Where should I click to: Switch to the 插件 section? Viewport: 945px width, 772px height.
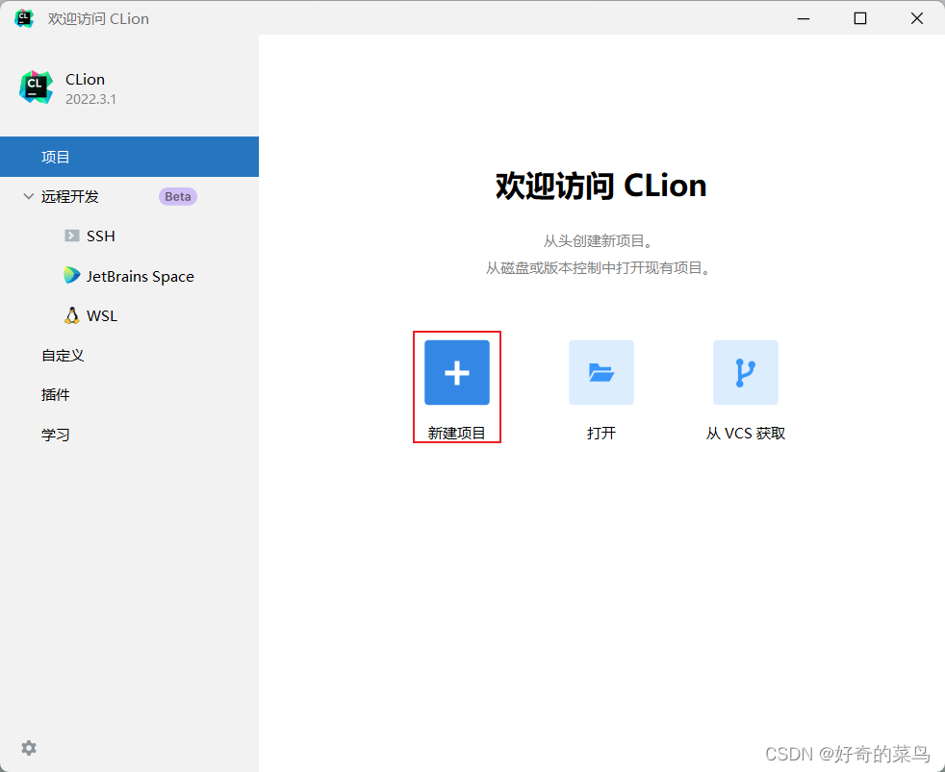(x=55, y=394)
